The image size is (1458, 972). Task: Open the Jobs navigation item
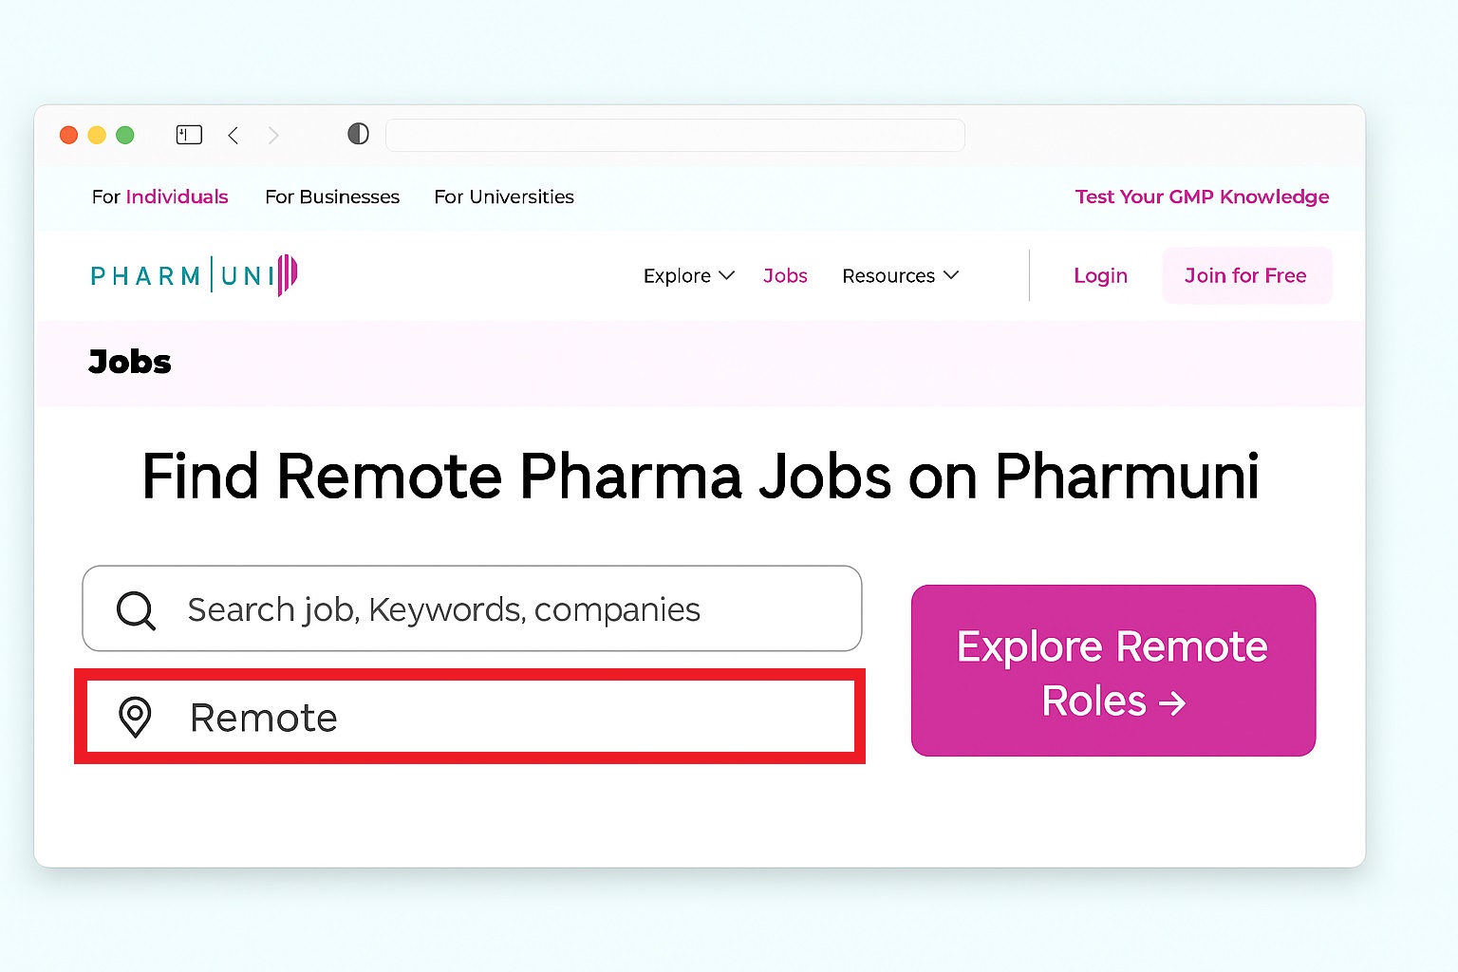[x=785, y=276]
